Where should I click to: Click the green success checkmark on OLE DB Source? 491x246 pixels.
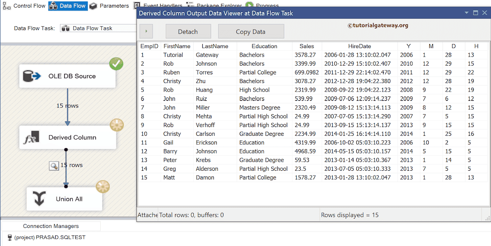116,63
